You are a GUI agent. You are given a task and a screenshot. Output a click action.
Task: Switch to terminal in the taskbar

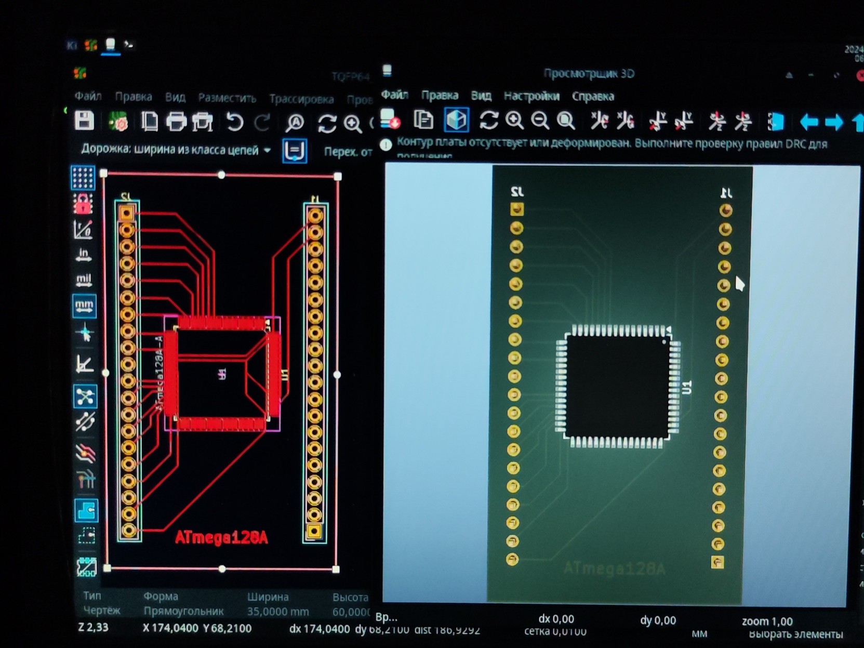[x=128, y=45]
